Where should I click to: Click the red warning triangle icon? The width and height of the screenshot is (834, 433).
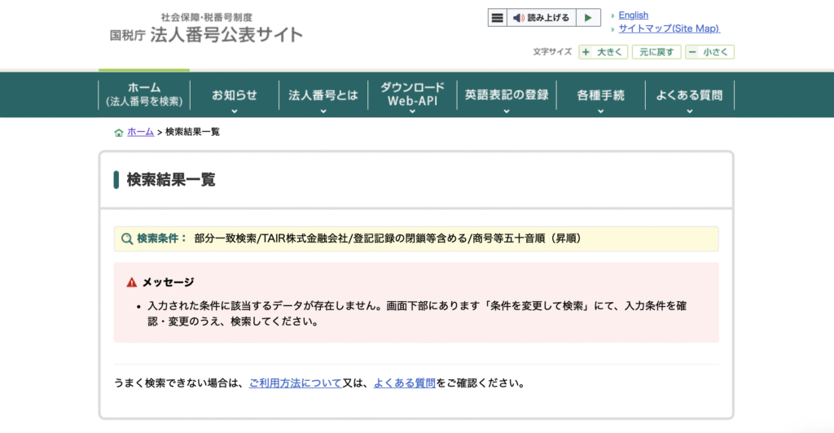tap(131, 282)
